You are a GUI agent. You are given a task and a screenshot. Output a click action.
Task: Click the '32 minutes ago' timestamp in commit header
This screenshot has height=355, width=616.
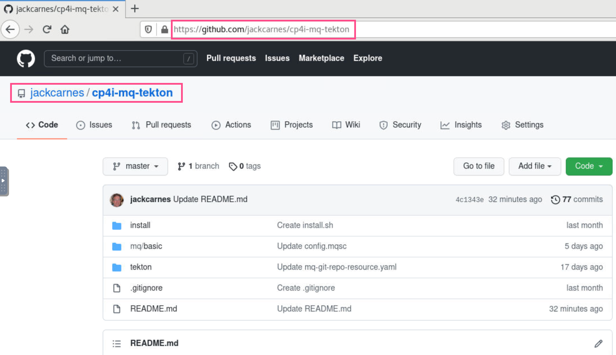click(x=515, y=200)
